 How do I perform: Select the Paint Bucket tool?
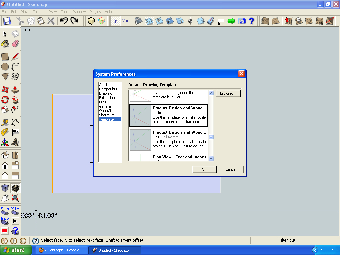coord(5,44)
